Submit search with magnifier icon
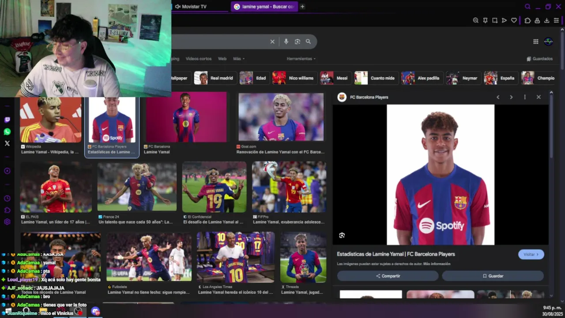This screenshot has height=318, width=565. 308,42
